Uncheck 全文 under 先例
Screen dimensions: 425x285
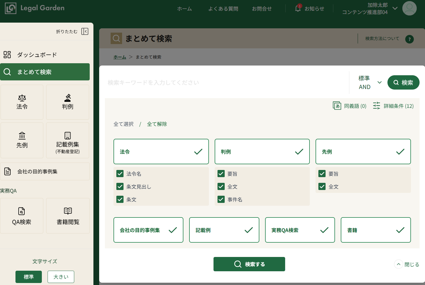point(322,187)
